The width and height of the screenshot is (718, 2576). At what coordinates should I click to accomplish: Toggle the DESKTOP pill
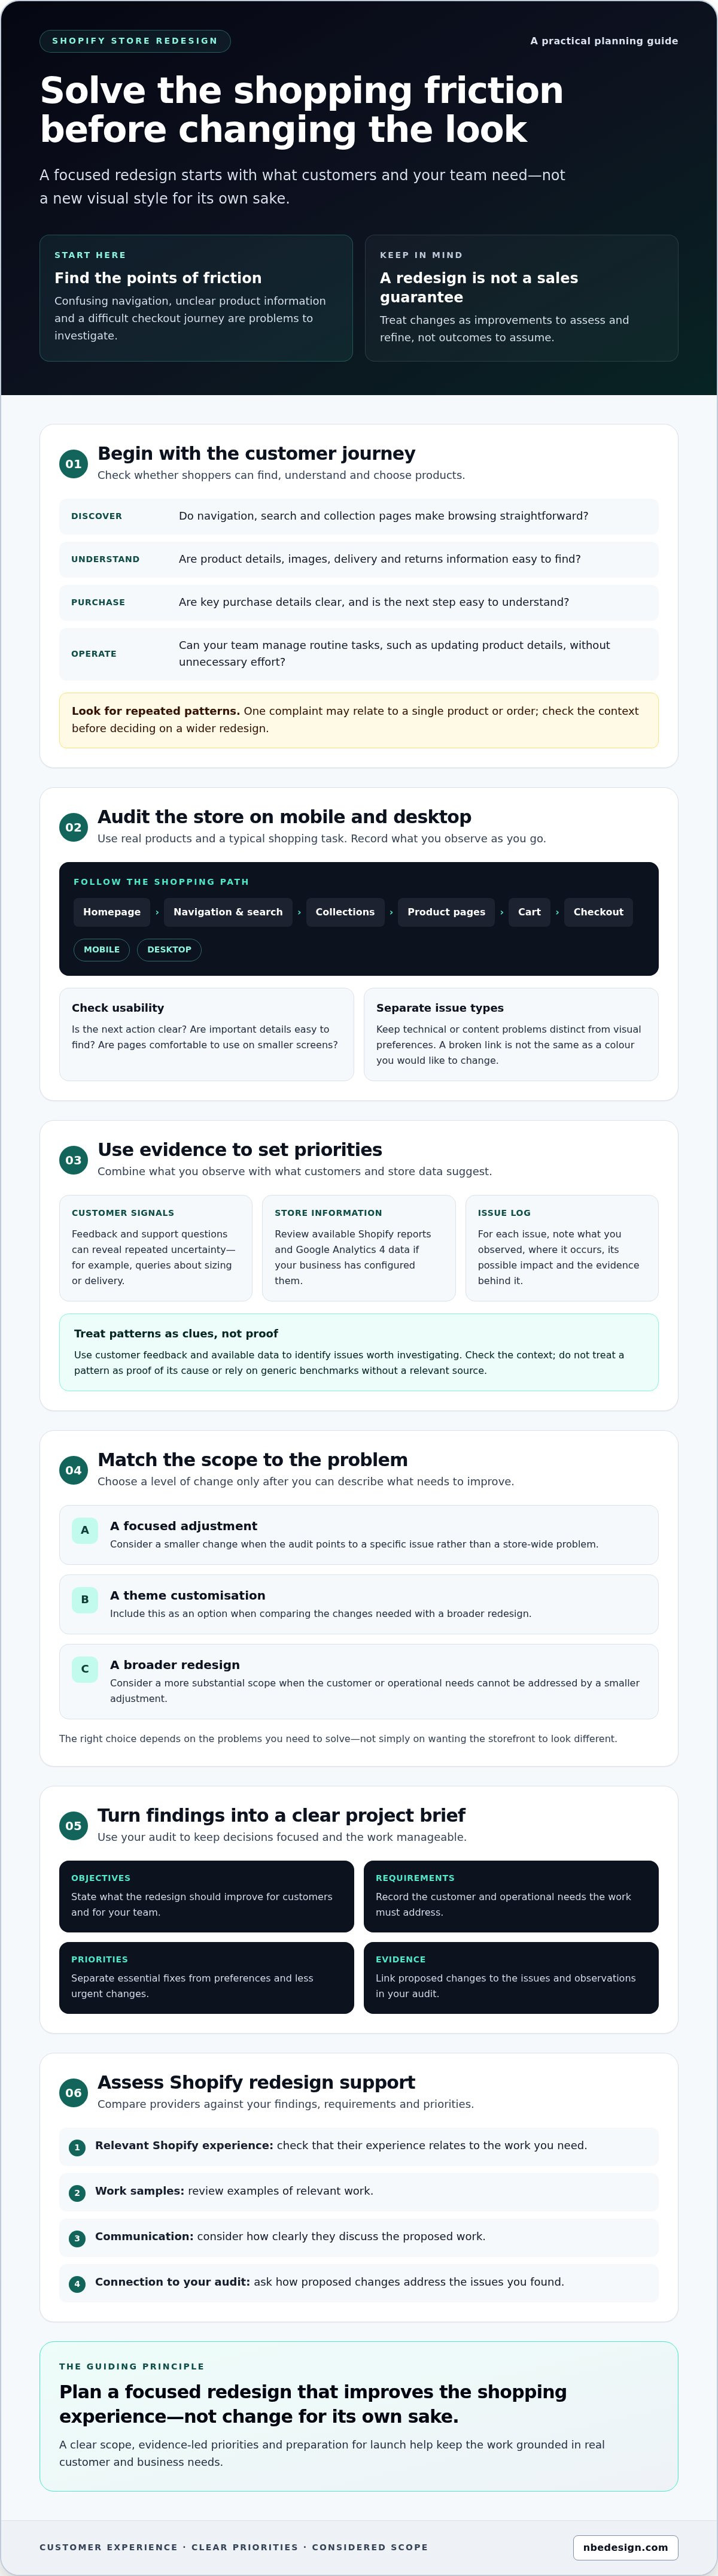click(x=169, y=949)
